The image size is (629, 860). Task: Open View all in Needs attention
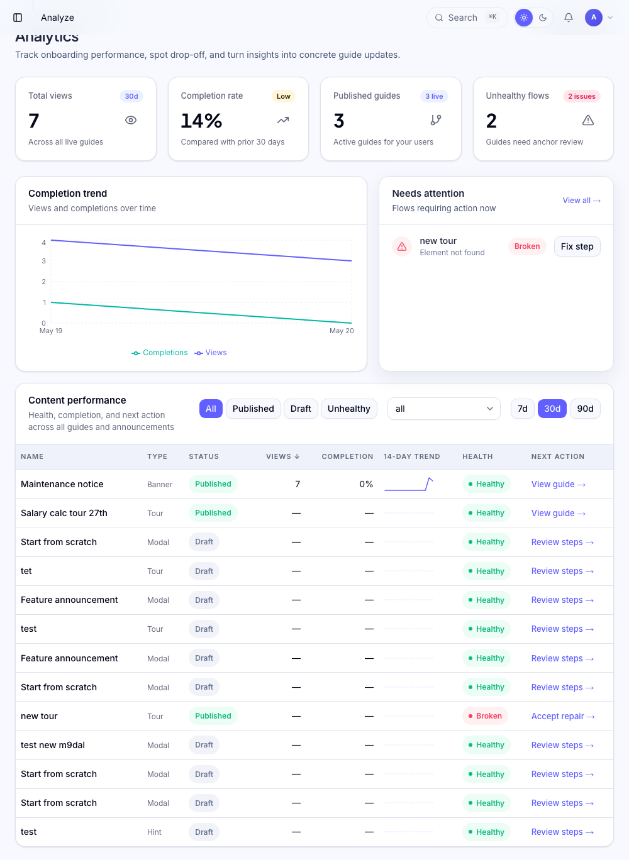[x=582, y=201]
